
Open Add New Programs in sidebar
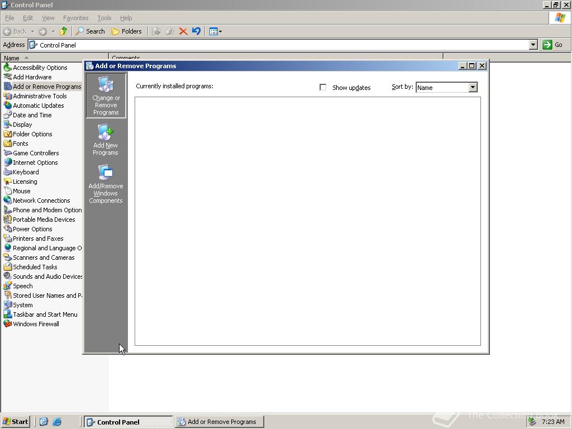pos(106,140)
